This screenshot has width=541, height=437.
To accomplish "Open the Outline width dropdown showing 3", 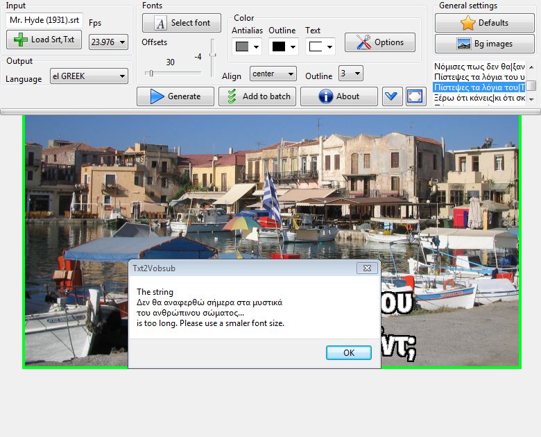I will [351, 73].
